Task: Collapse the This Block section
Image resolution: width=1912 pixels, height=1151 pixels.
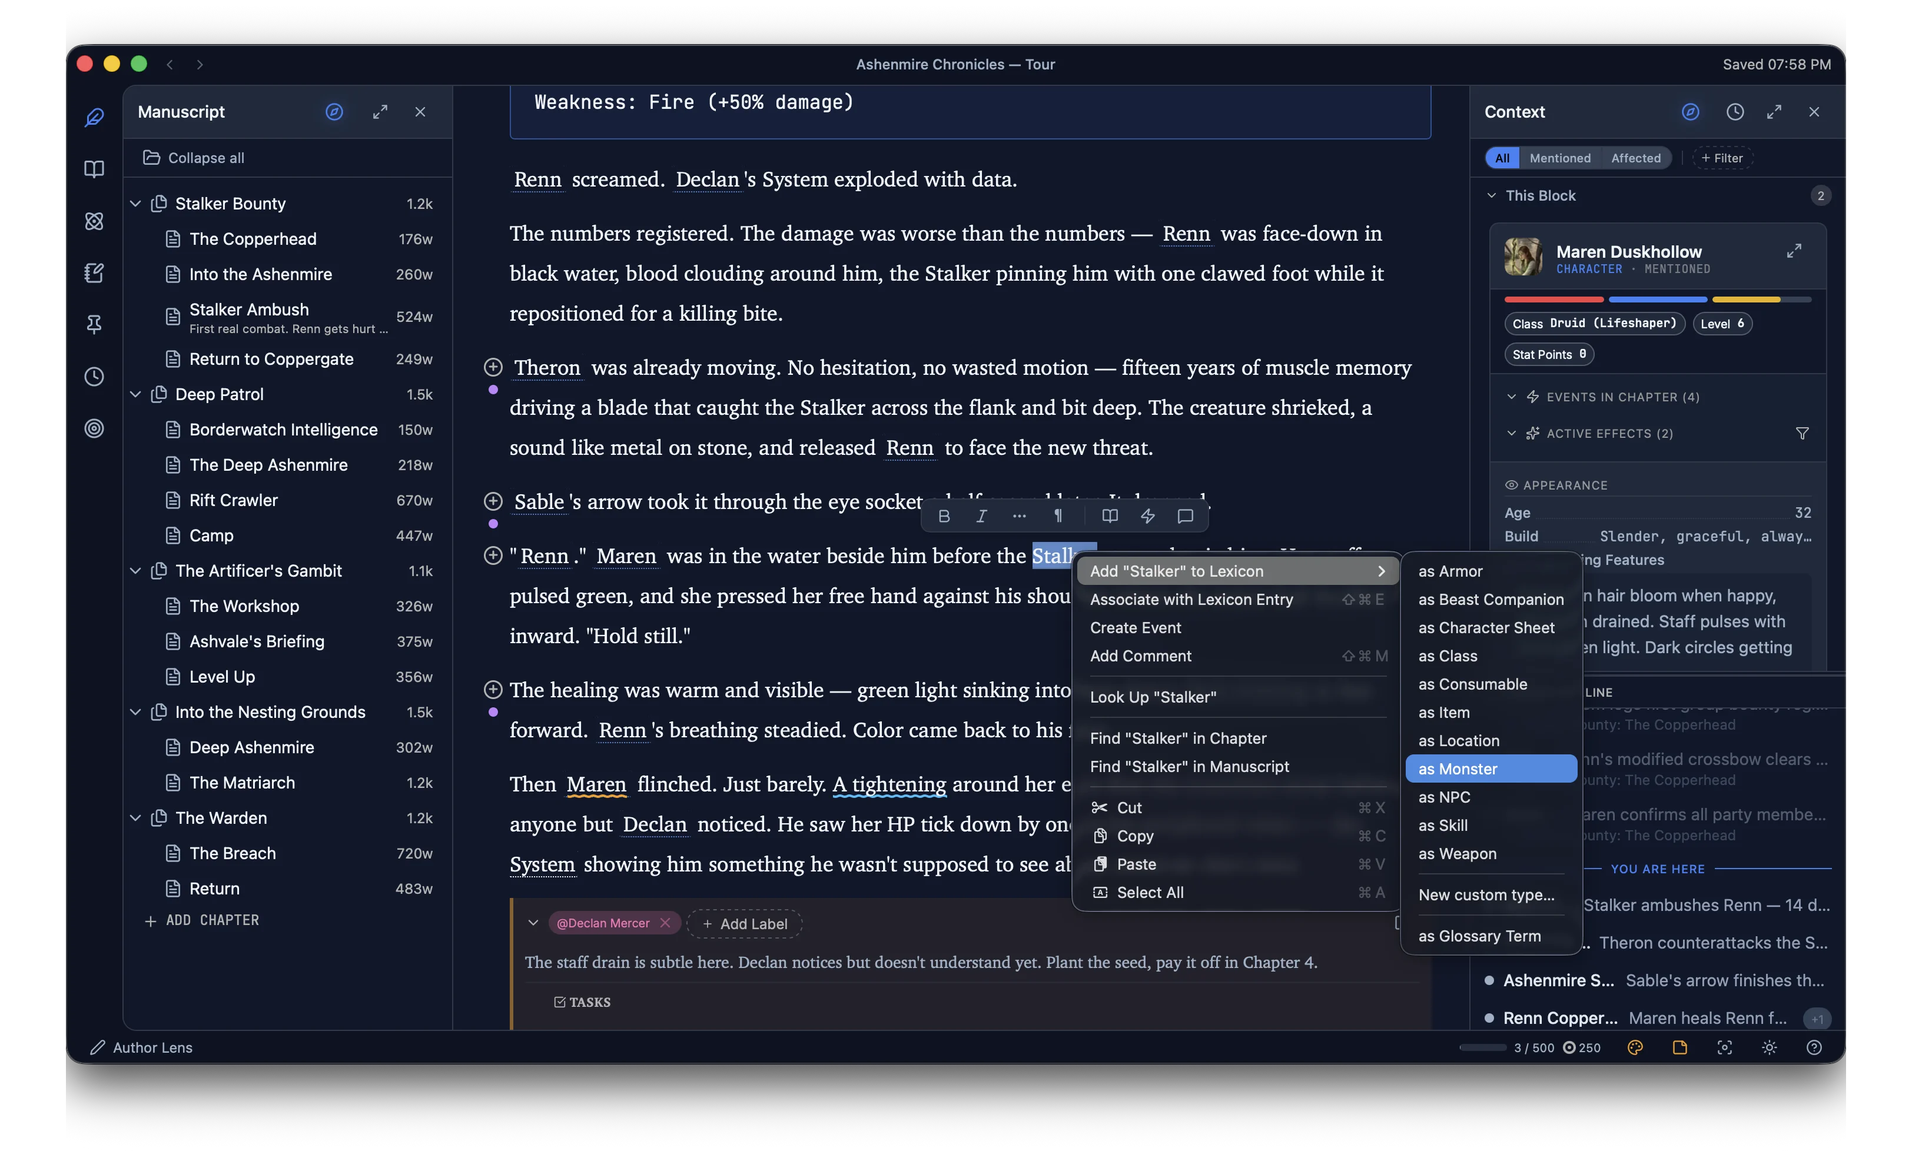Action: click(1491, 195)
